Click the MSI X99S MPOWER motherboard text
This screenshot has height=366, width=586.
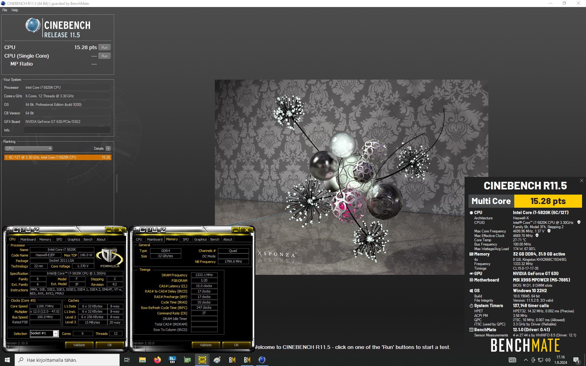[x=541, y=280]
